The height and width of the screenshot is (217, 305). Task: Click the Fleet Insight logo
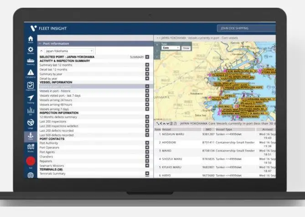(49, 29)
